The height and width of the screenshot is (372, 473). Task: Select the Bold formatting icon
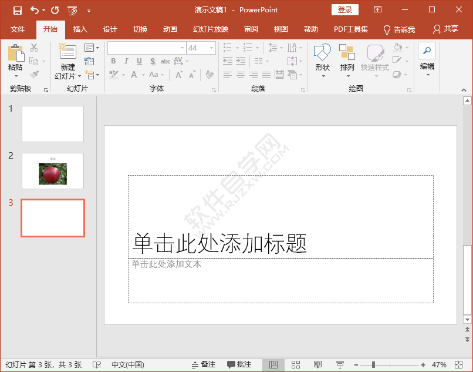(x=113, y=61)
